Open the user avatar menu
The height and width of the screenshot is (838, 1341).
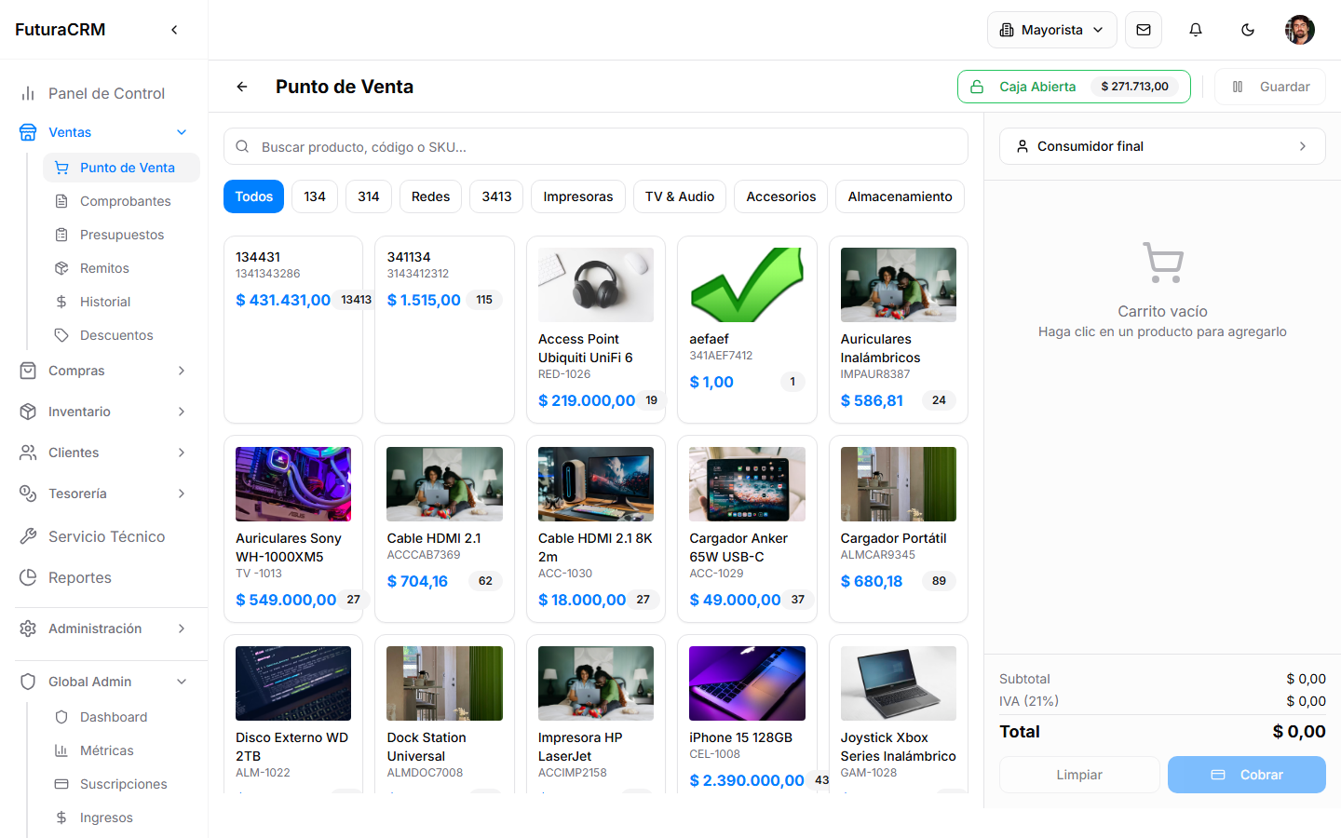1300,30
